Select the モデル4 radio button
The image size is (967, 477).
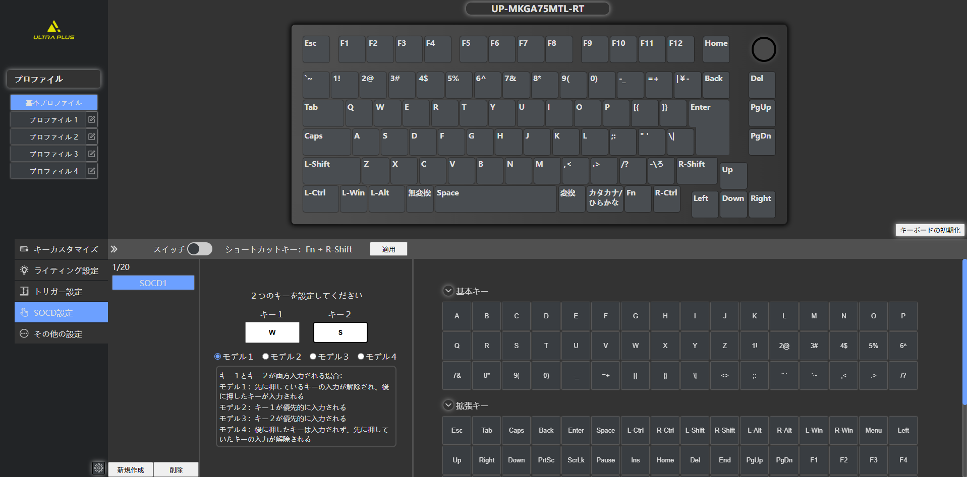pos(361,357)
